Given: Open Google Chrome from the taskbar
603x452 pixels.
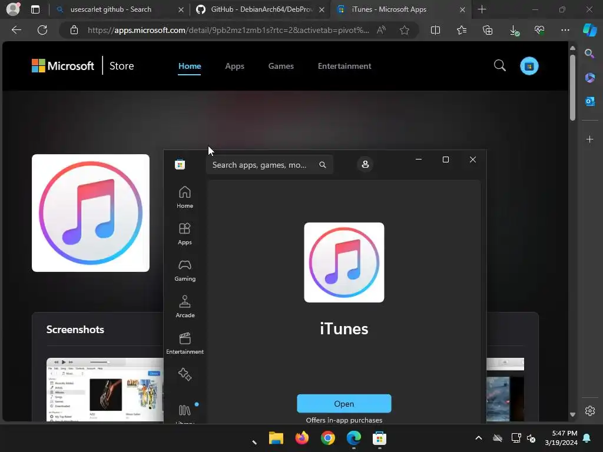Looking at the screenshot, I should pyautogui.click(x=327, y=438).
